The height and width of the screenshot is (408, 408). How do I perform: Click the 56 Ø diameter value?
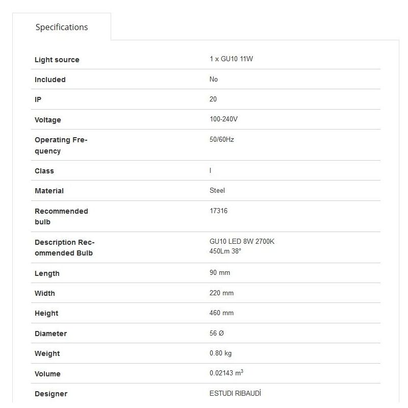pos(216,333)
